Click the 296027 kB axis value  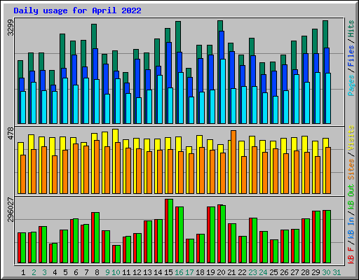click(11, 209)
